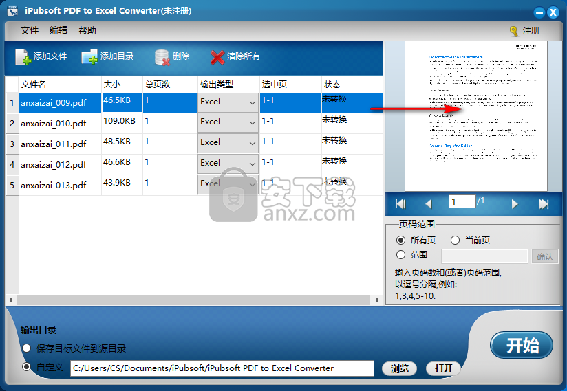Click the output directory path field
The width and height of the screenshot is (567, 391).
(222, 368)
